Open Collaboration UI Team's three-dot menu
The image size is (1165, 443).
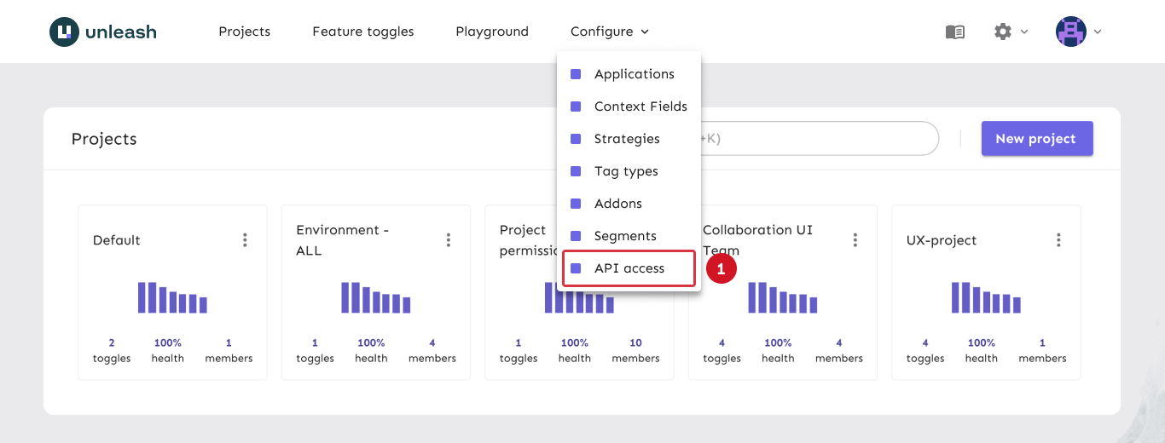click(x=855, y=240)
